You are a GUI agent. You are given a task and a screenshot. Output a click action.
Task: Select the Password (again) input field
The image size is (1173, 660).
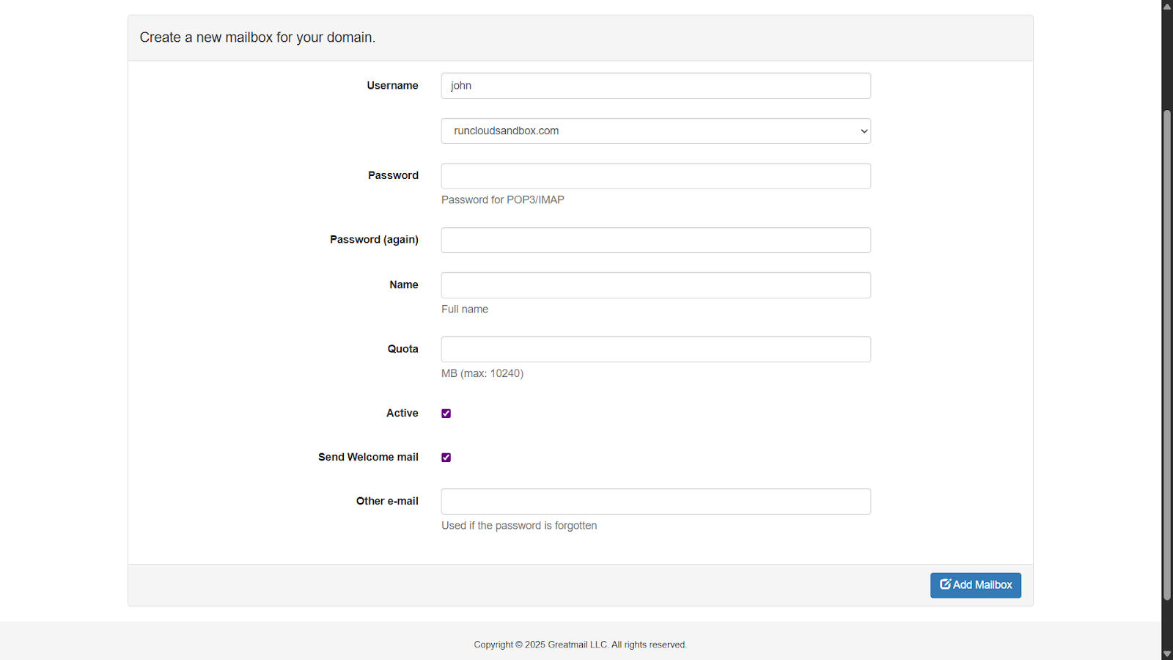(655, 241)
